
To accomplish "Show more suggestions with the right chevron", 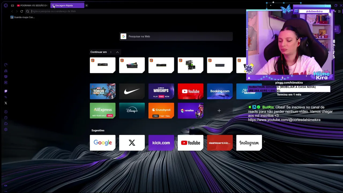I will coord(264,142).
